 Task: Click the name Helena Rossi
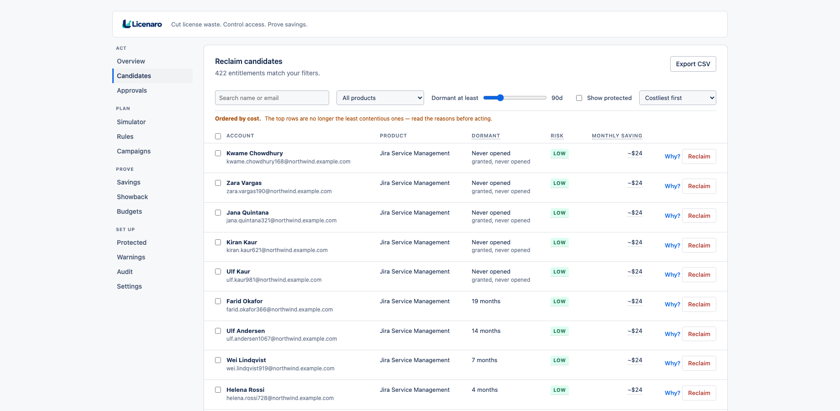pyautogui.click(x=245, y=390)
